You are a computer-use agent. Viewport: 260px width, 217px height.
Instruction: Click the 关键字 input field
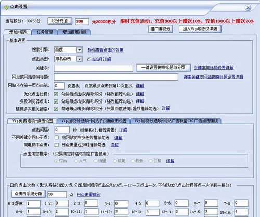point(94,68)
